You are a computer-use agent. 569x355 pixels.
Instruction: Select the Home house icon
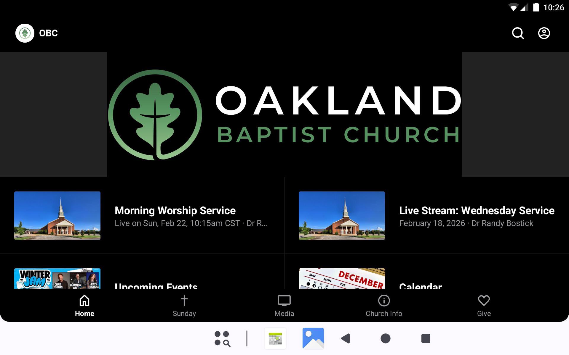(x=84, y=301)
